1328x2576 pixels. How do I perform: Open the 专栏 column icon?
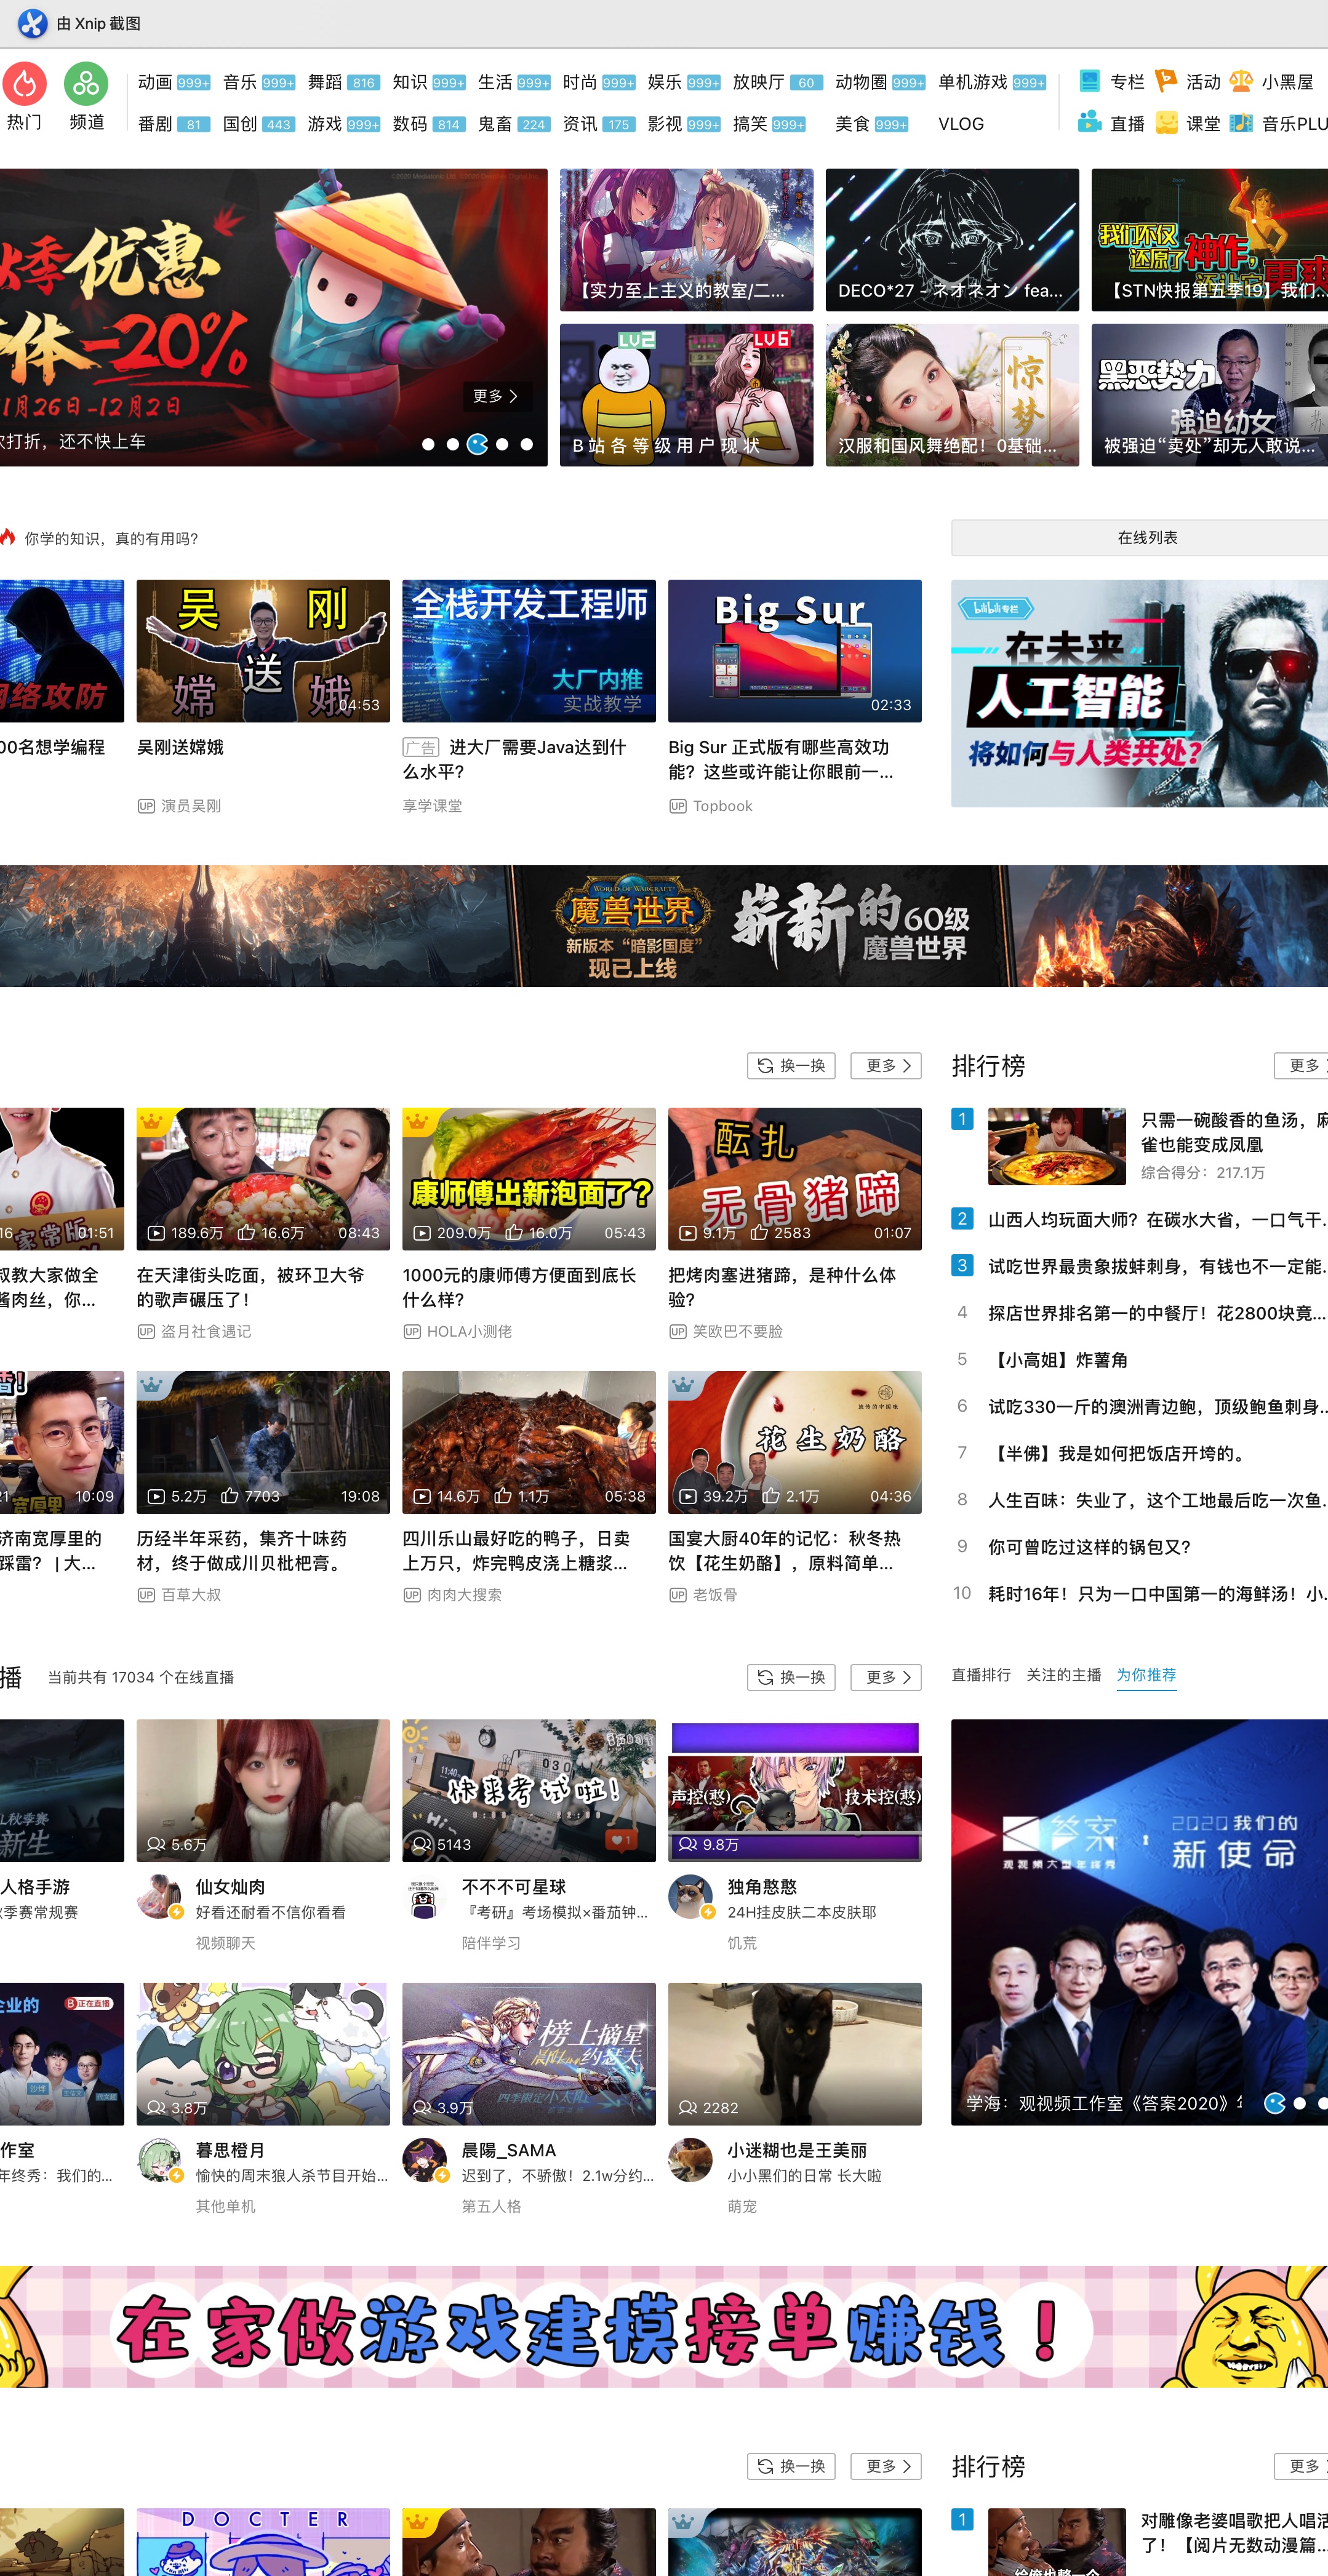pyautogui.click(x=1090, y=81)
